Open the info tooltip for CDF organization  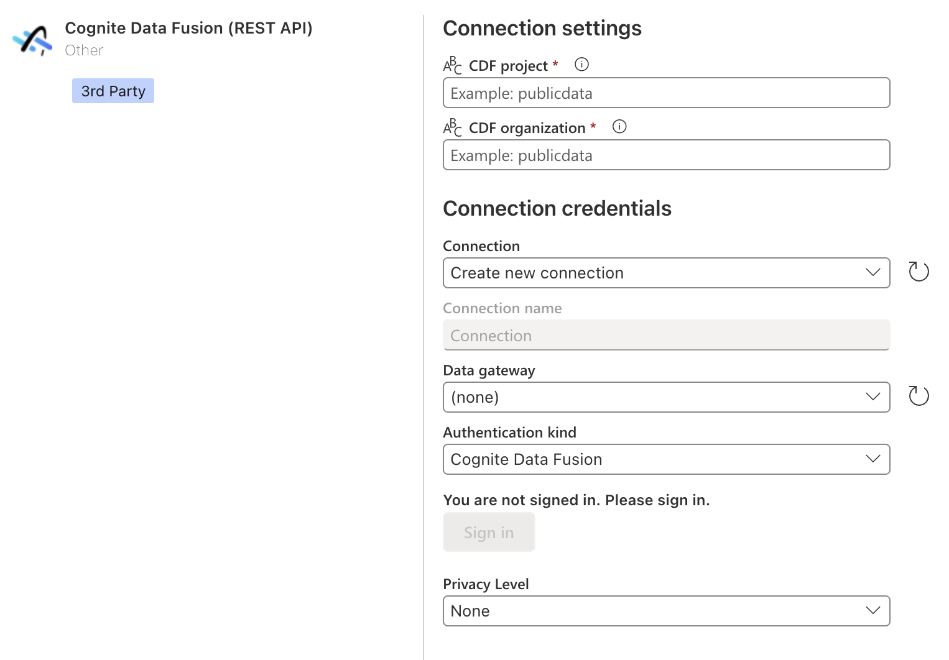pos(619,126)
